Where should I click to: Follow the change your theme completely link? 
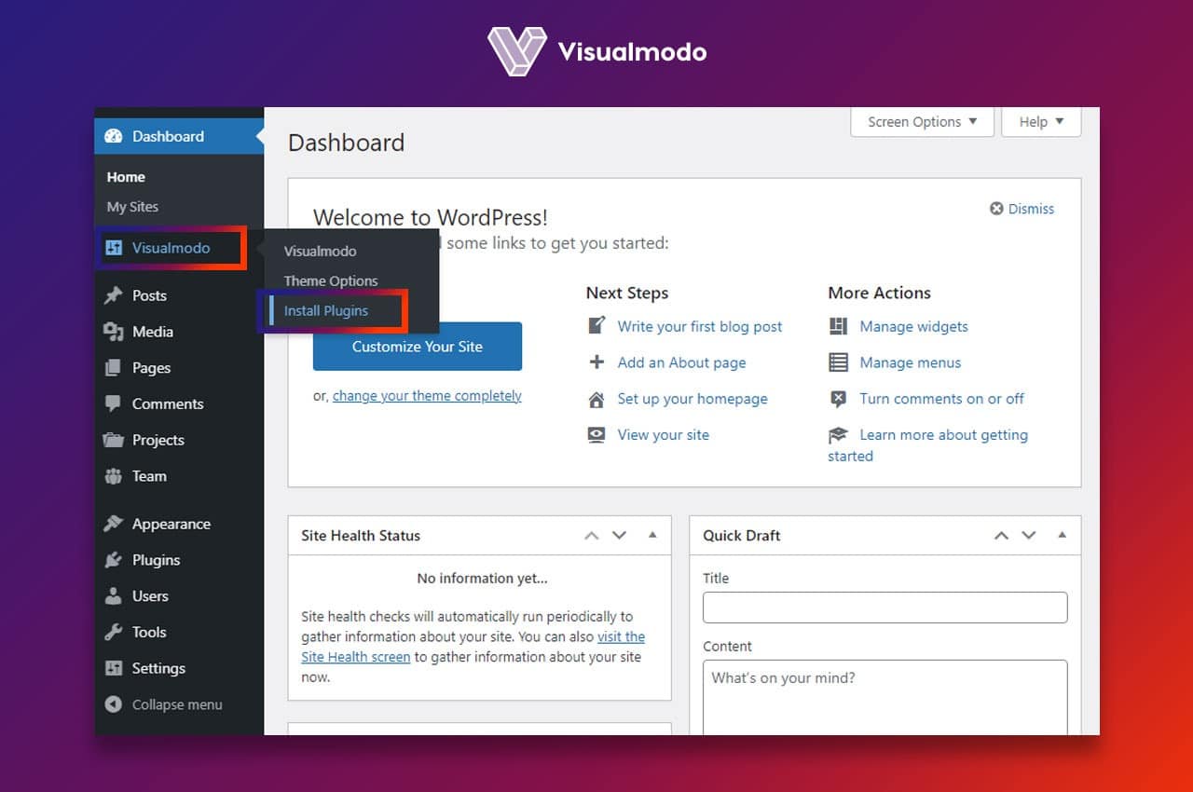[x=427, y=395]
